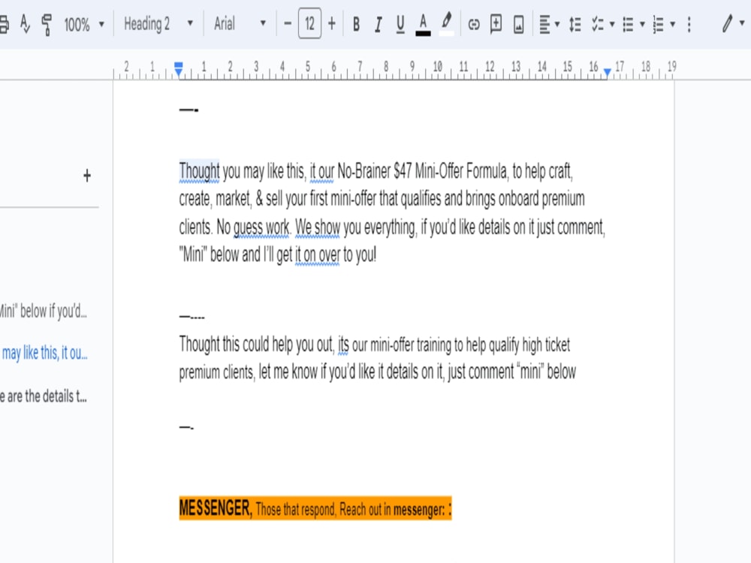The height and width of the screenshot is (563, 751).
Task: Click the underlined phrase "it our"
Action: tap(321, 171)
